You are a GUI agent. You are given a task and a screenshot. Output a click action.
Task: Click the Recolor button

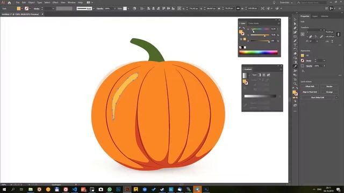[x=329, y=86]
